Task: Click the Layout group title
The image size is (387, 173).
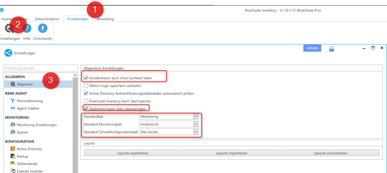Action: 89,143
